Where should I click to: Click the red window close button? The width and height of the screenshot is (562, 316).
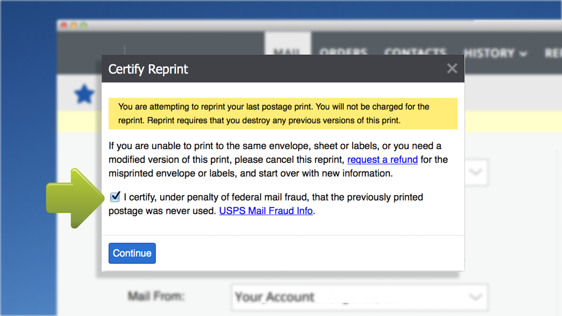tap(64, 25)
